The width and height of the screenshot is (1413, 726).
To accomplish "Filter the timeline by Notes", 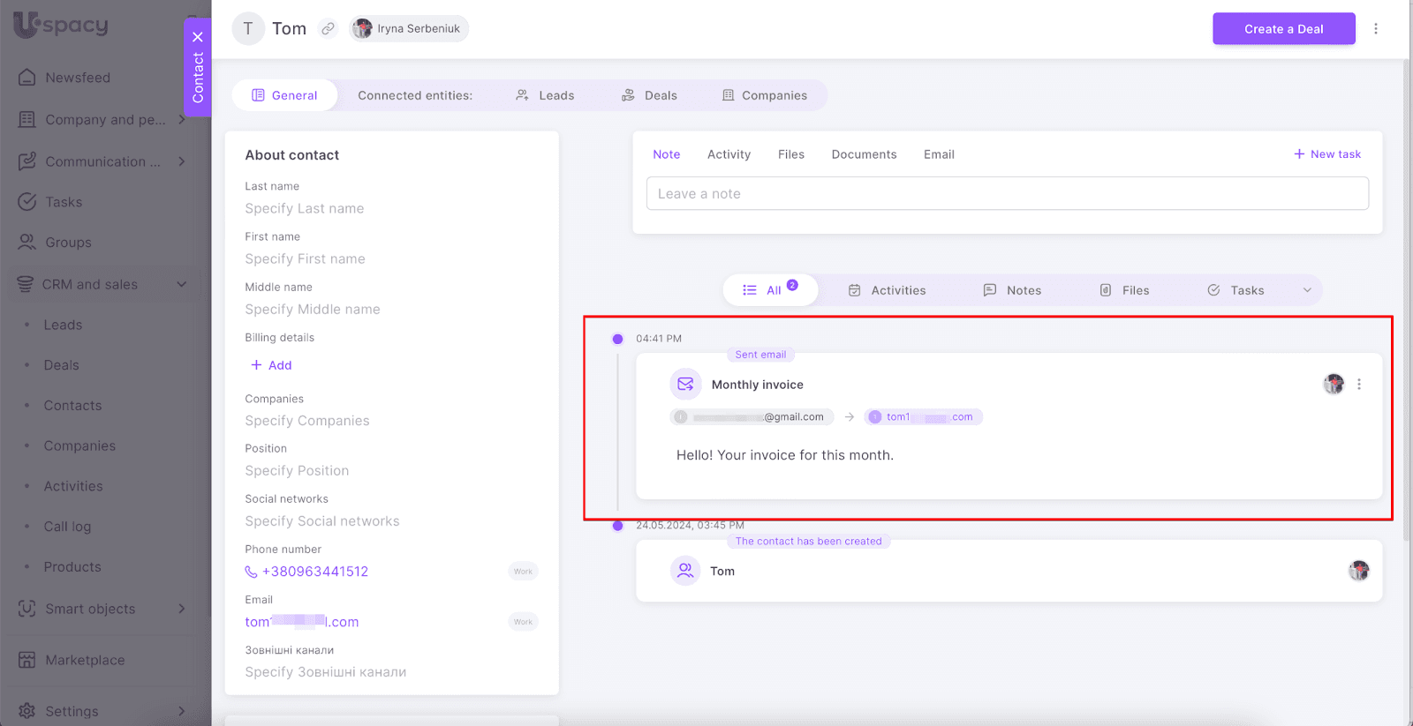I will (1013, 290).
